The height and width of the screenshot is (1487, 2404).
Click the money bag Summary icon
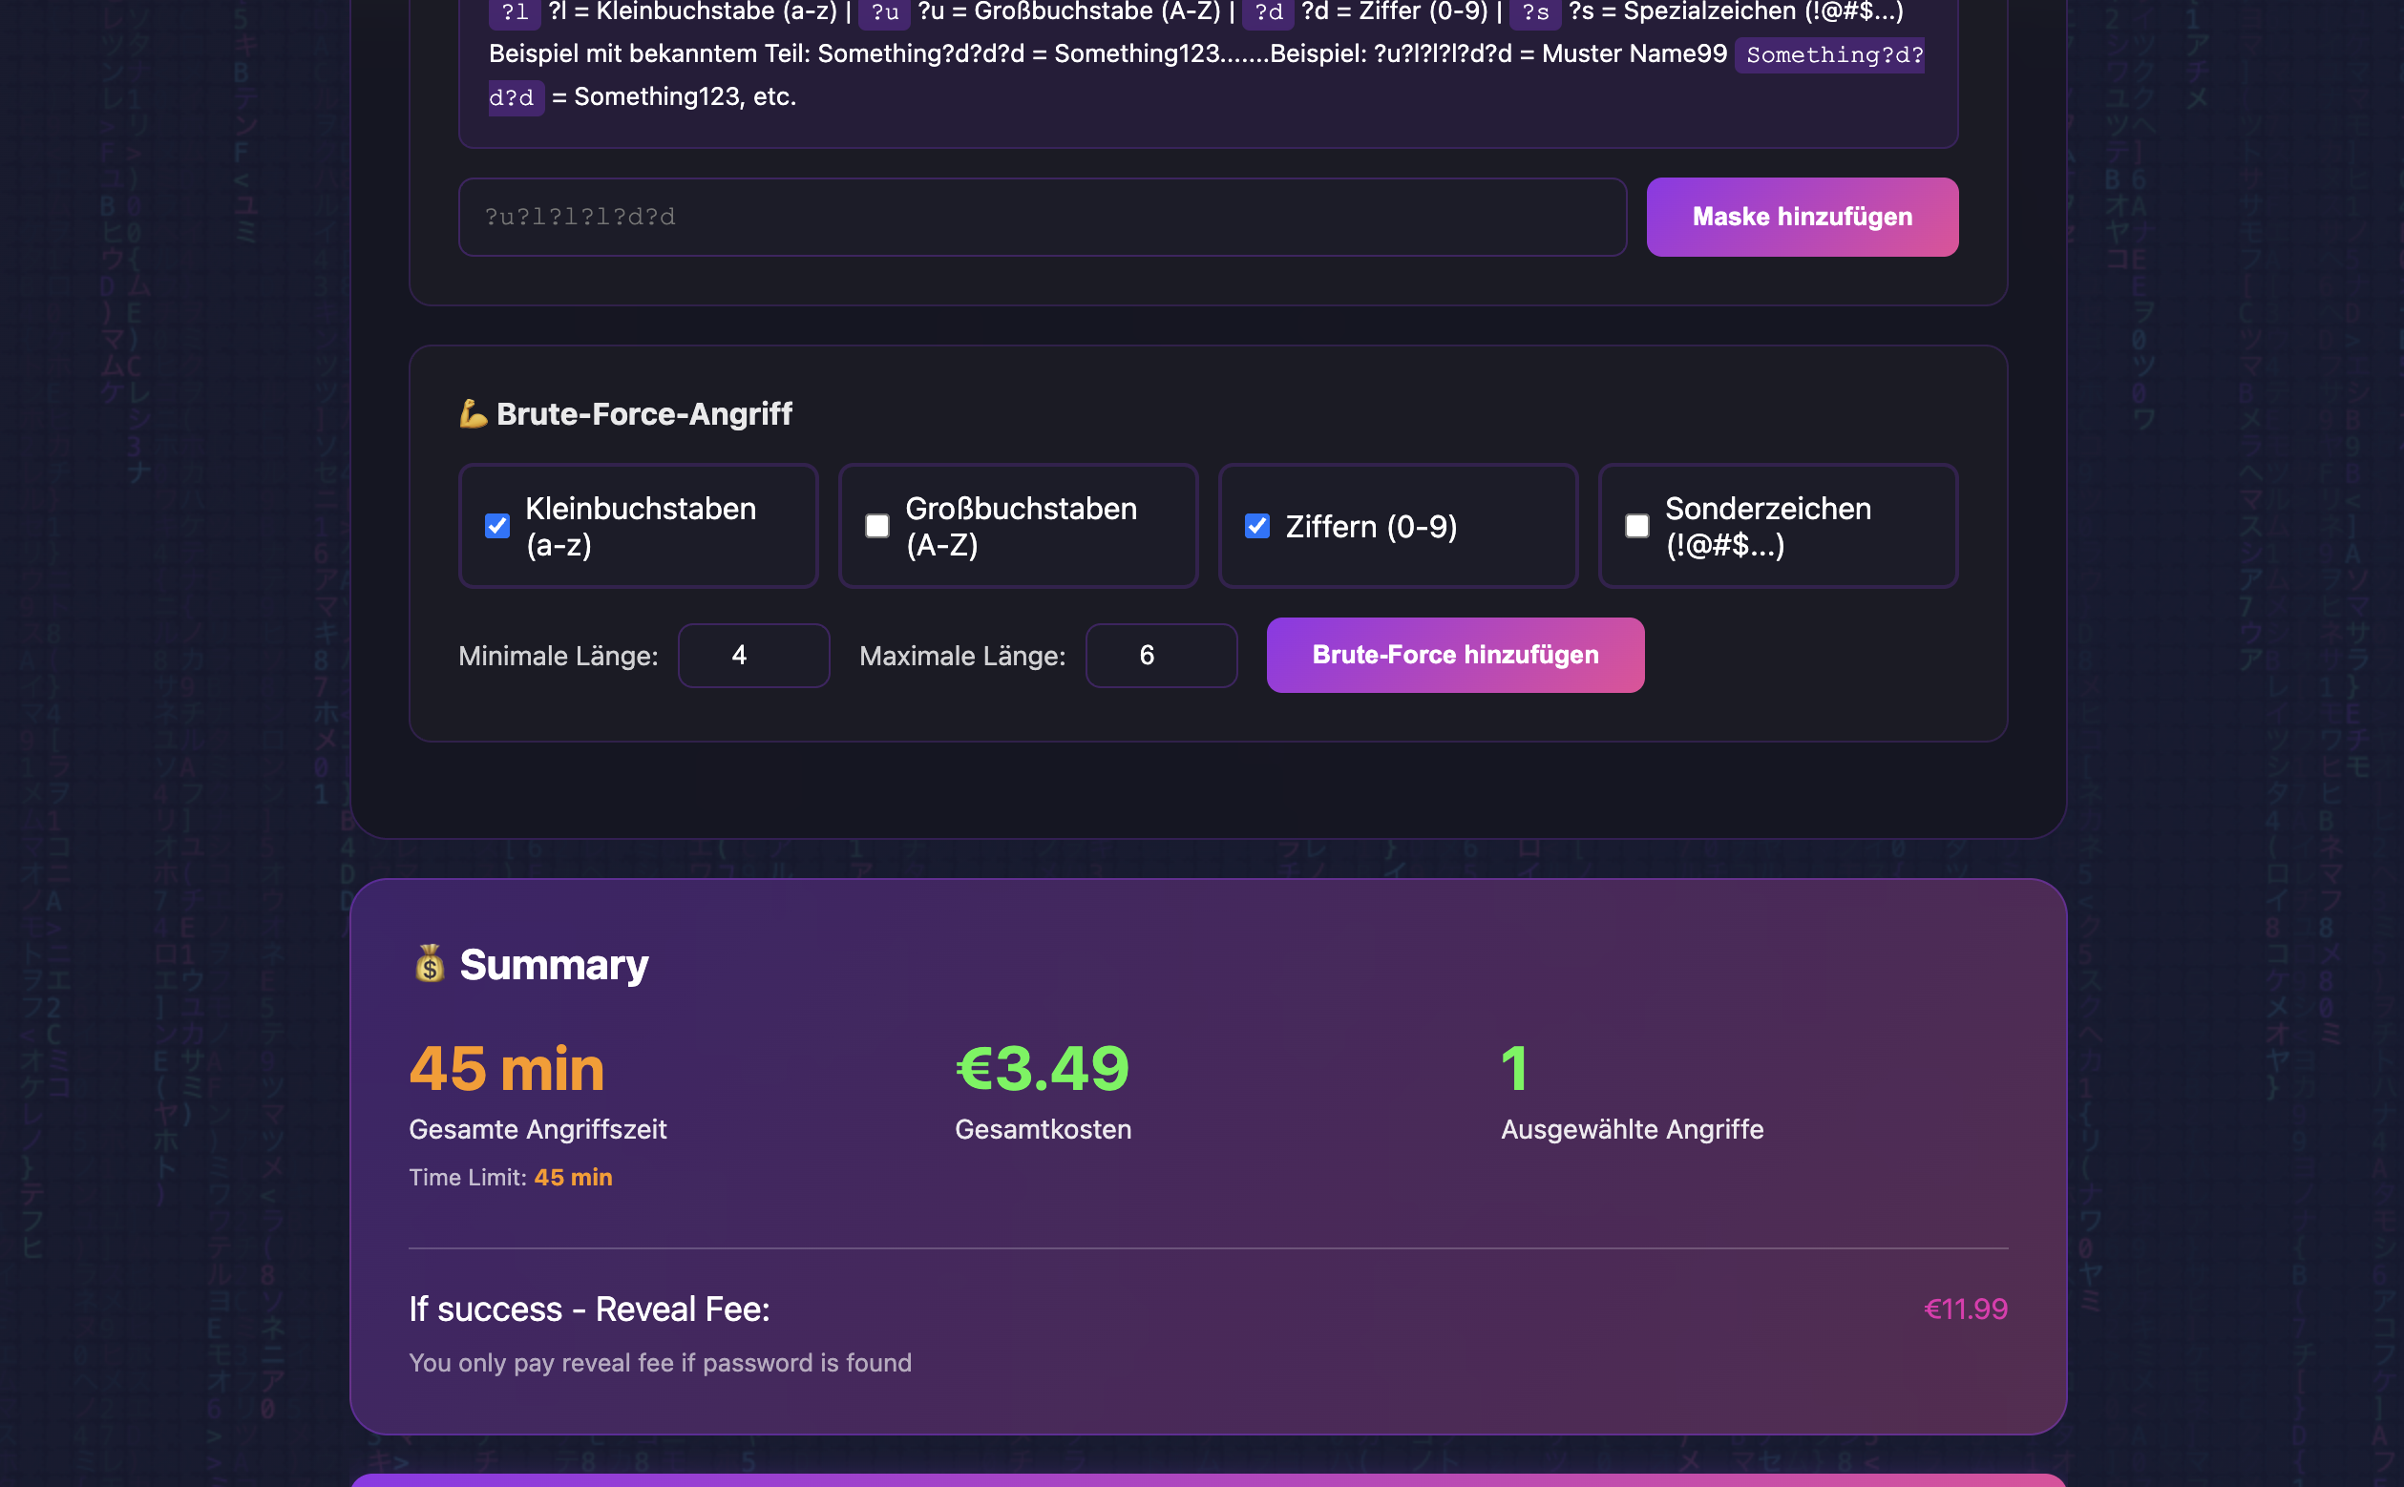tap(430, 964)
